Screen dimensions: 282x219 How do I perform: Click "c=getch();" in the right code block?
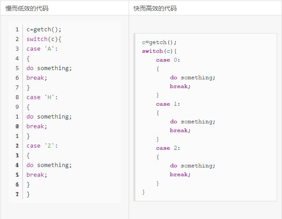(x=159, y=42)
